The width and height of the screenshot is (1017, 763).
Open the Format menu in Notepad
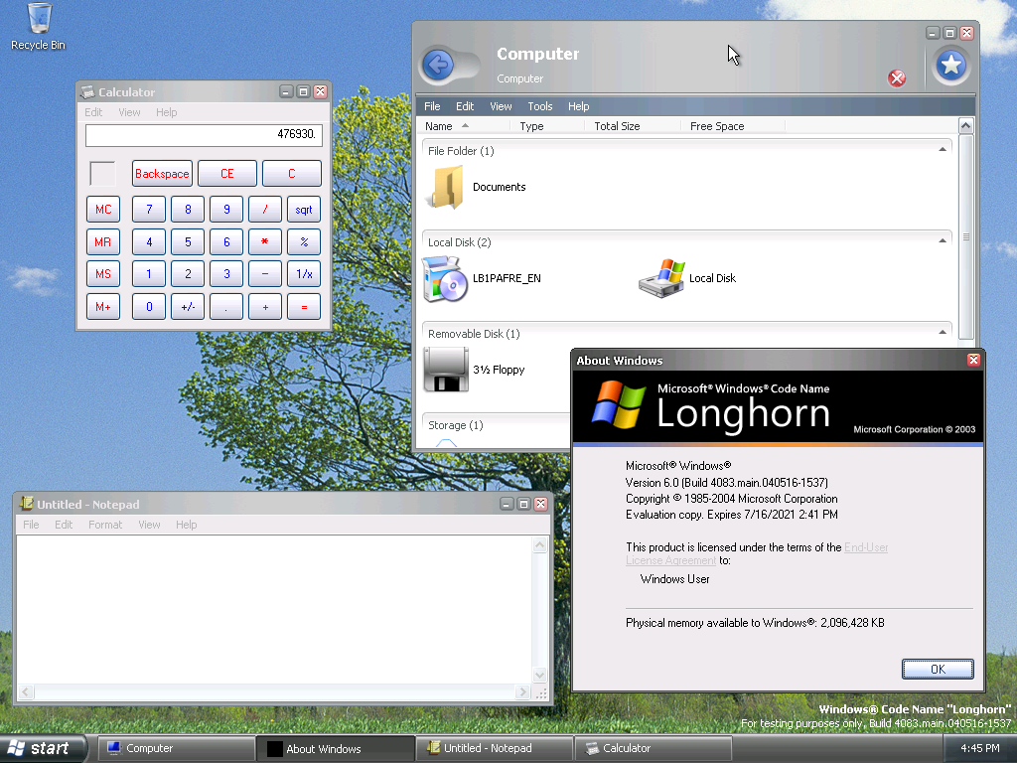105,525
